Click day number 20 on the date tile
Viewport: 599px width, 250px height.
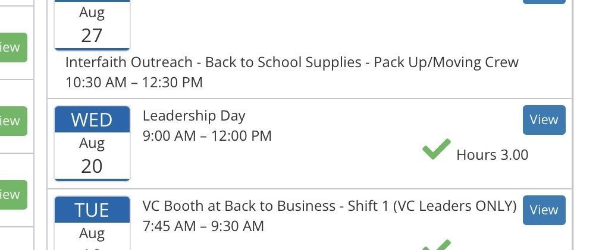click(92, 166)
